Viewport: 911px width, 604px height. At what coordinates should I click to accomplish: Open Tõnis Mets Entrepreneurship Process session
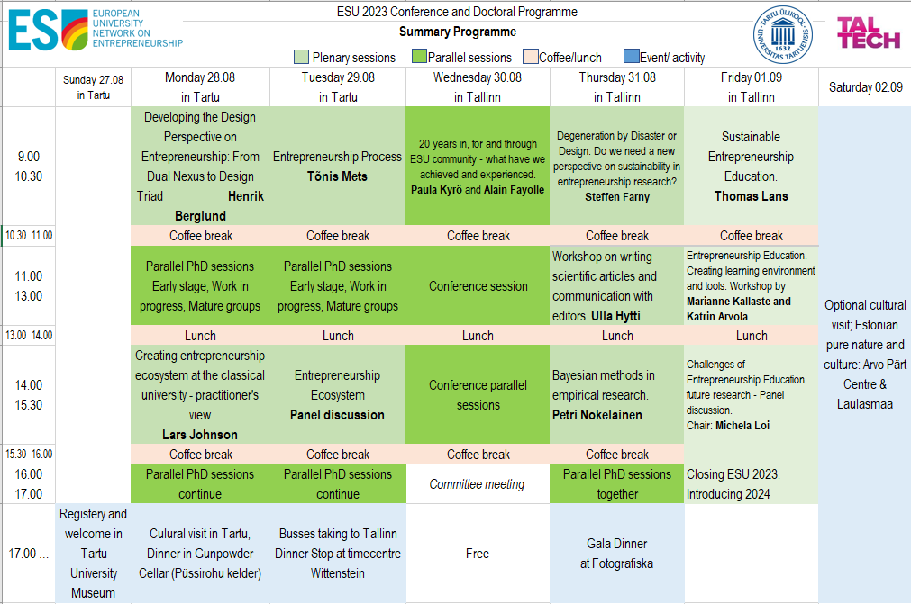(x=337, y=167)
